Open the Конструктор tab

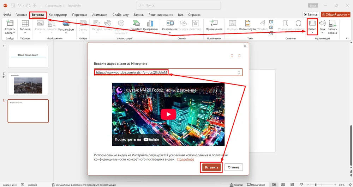click(x=58, y=15)
